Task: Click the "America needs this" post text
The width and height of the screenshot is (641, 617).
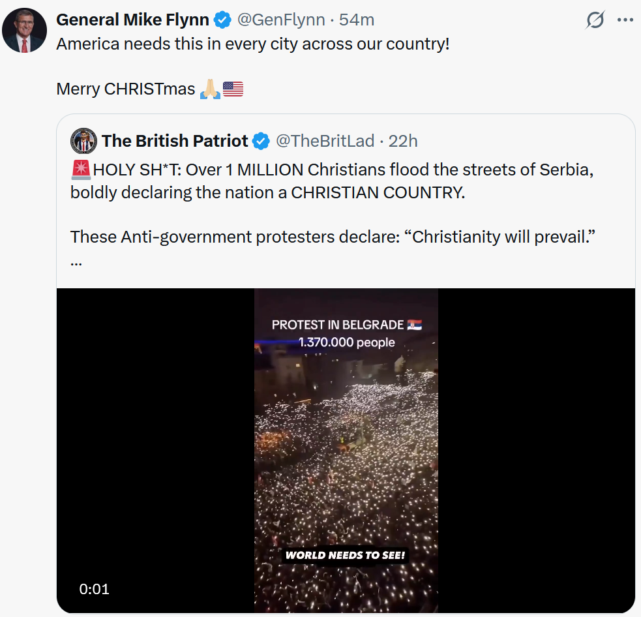Action: [253, 45]
